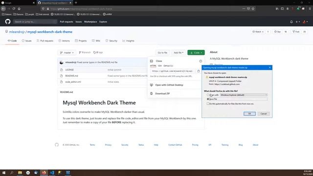
Task: Open GitHub home via Octocat logo
Action: point(8,22)
